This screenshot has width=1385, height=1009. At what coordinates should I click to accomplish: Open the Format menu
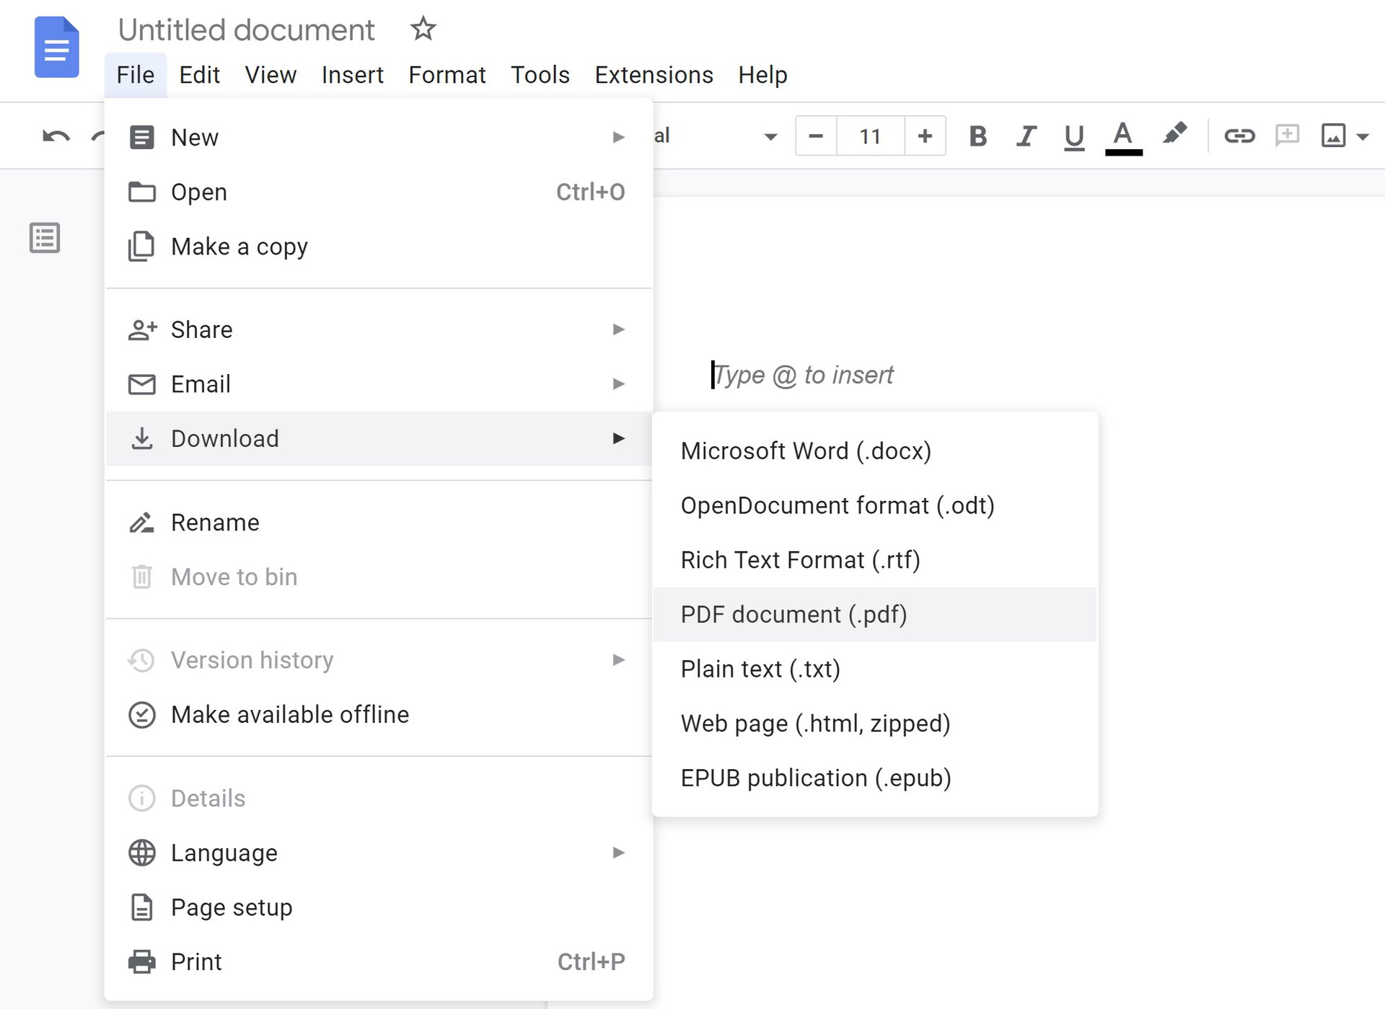447,75
